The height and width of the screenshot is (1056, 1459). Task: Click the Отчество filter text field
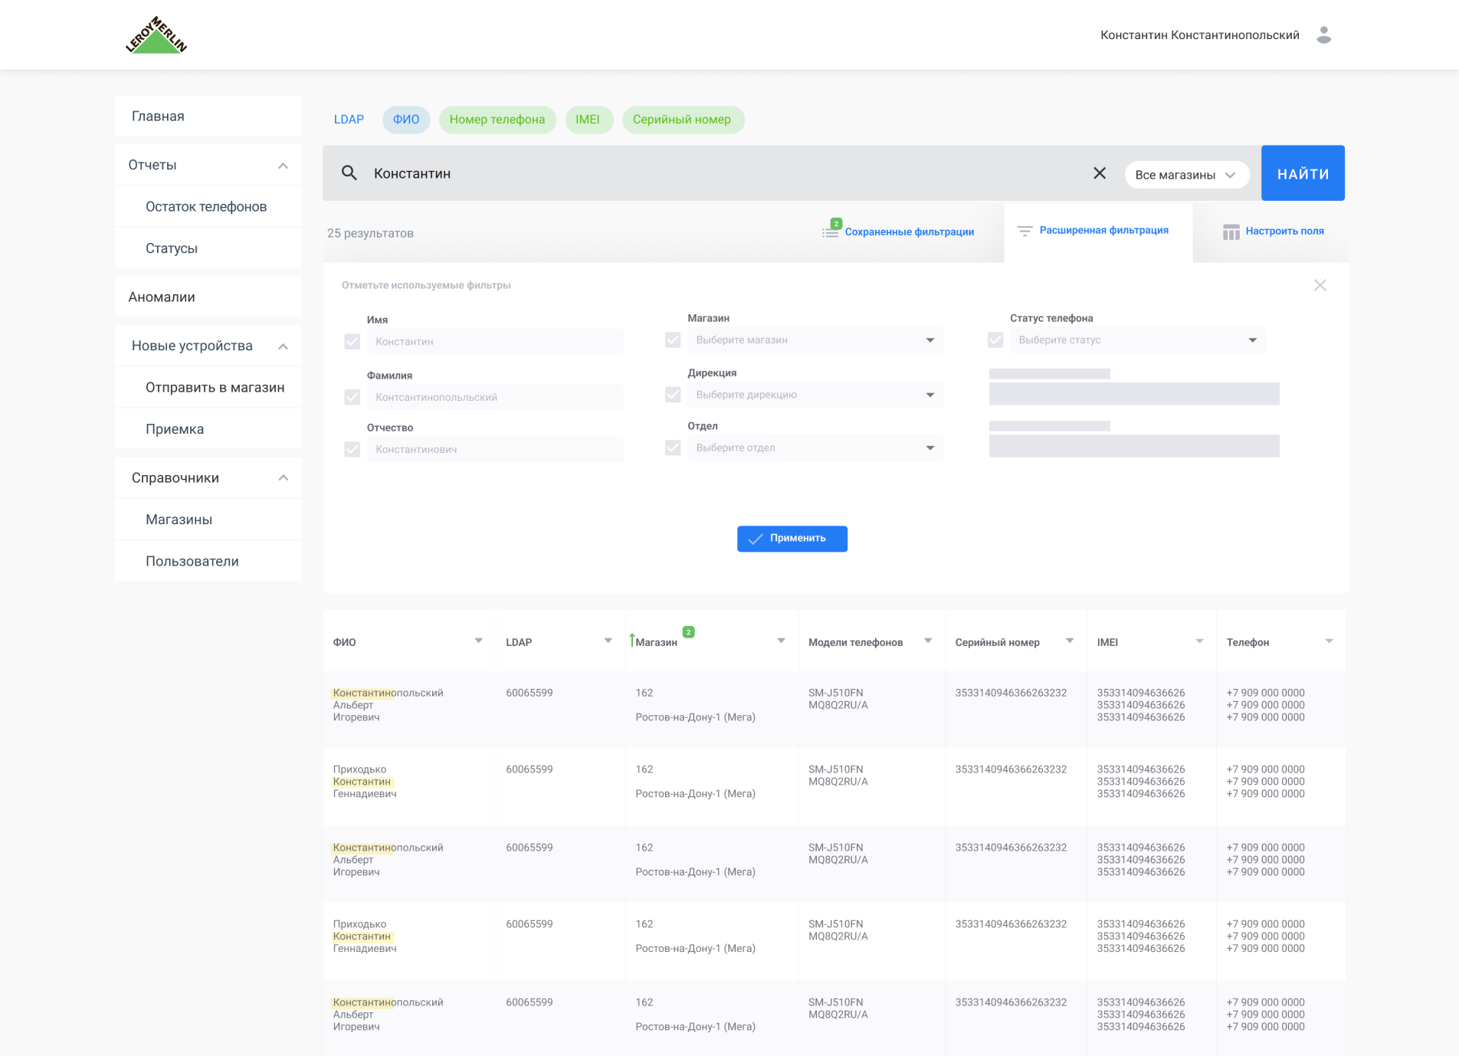pyautogui.click(x=495, y=449)
